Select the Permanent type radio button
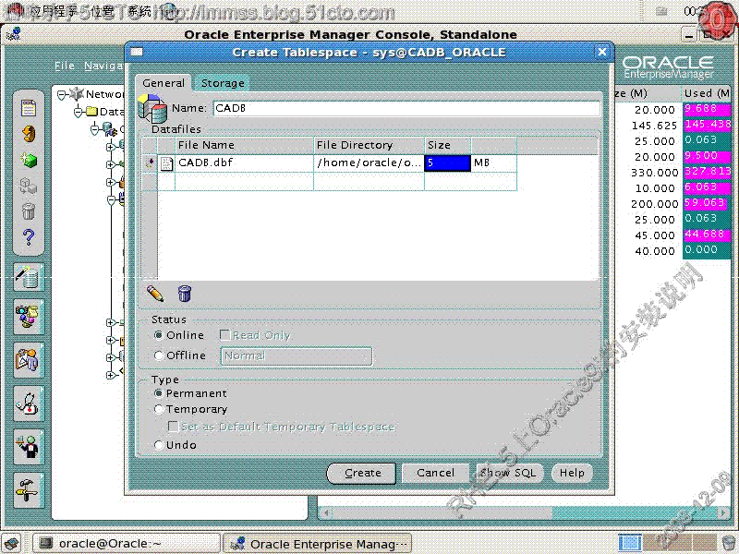 pos(159,393)
